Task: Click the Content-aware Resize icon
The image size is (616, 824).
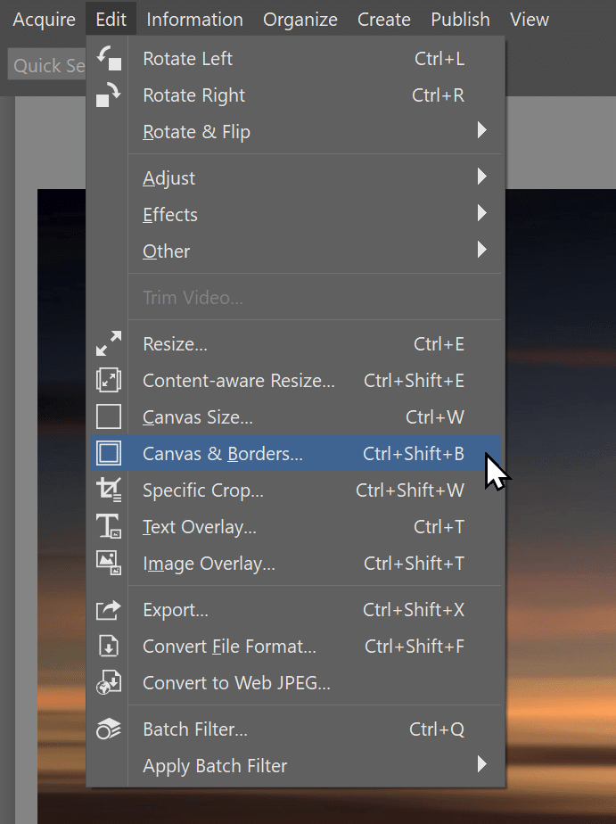Action: [109, 381]
